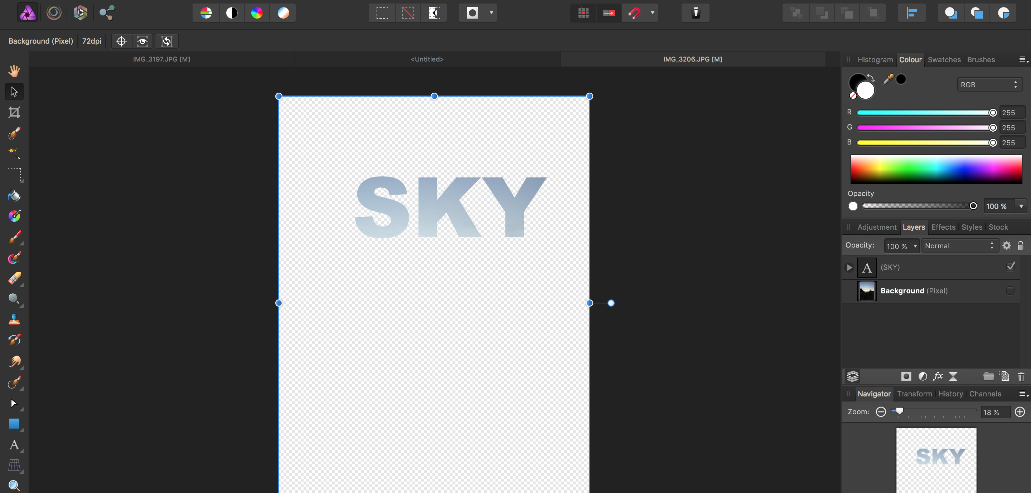Switch to the Swatches tab
Viewport: 1031px width, 493px height.
coord(944,60)
